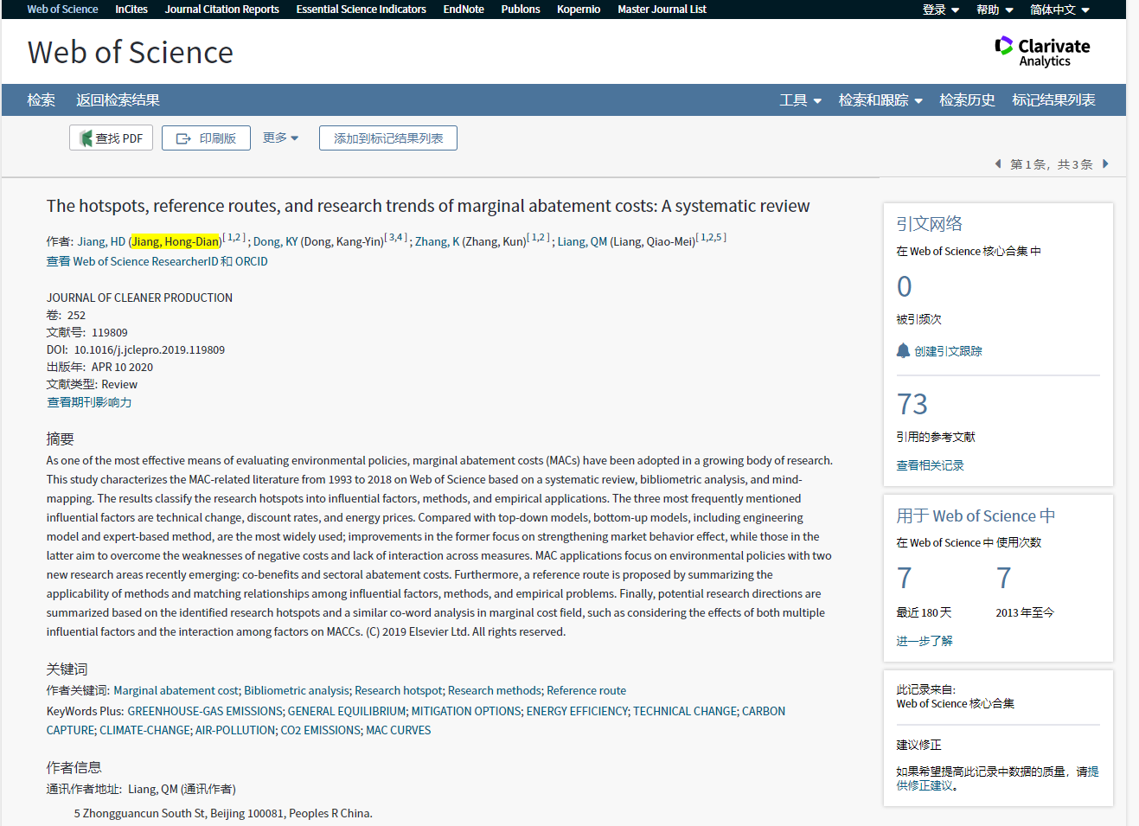Click 查看期刊影响力 link

click(x=89, y=402)
